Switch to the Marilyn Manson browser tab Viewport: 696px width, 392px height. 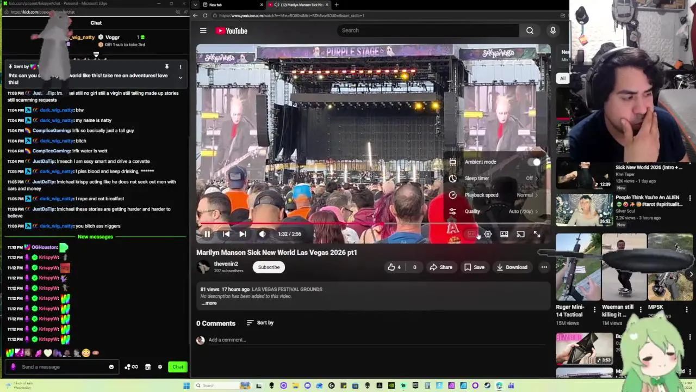tap(299, 5)
